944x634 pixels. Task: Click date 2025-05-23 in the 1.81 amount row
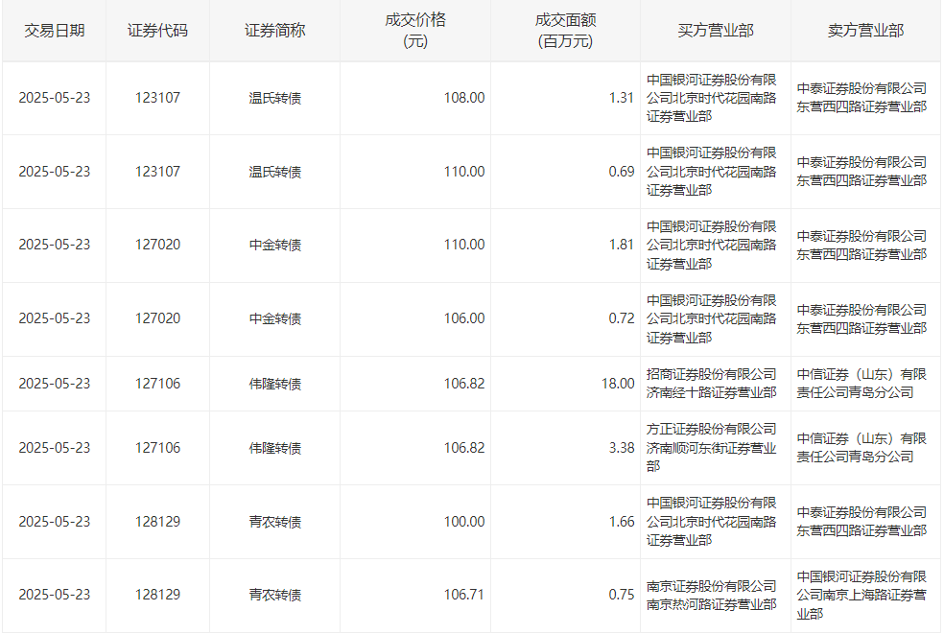(54, 245)
